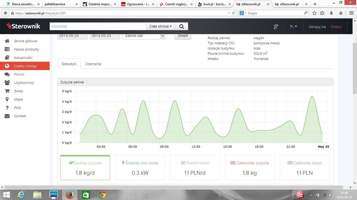
Task: Click the eSterownik logo
Action: point(24,26)
